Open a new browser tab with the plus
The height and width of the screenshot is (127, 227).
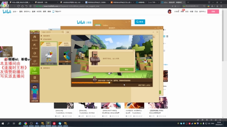[188, 2]
